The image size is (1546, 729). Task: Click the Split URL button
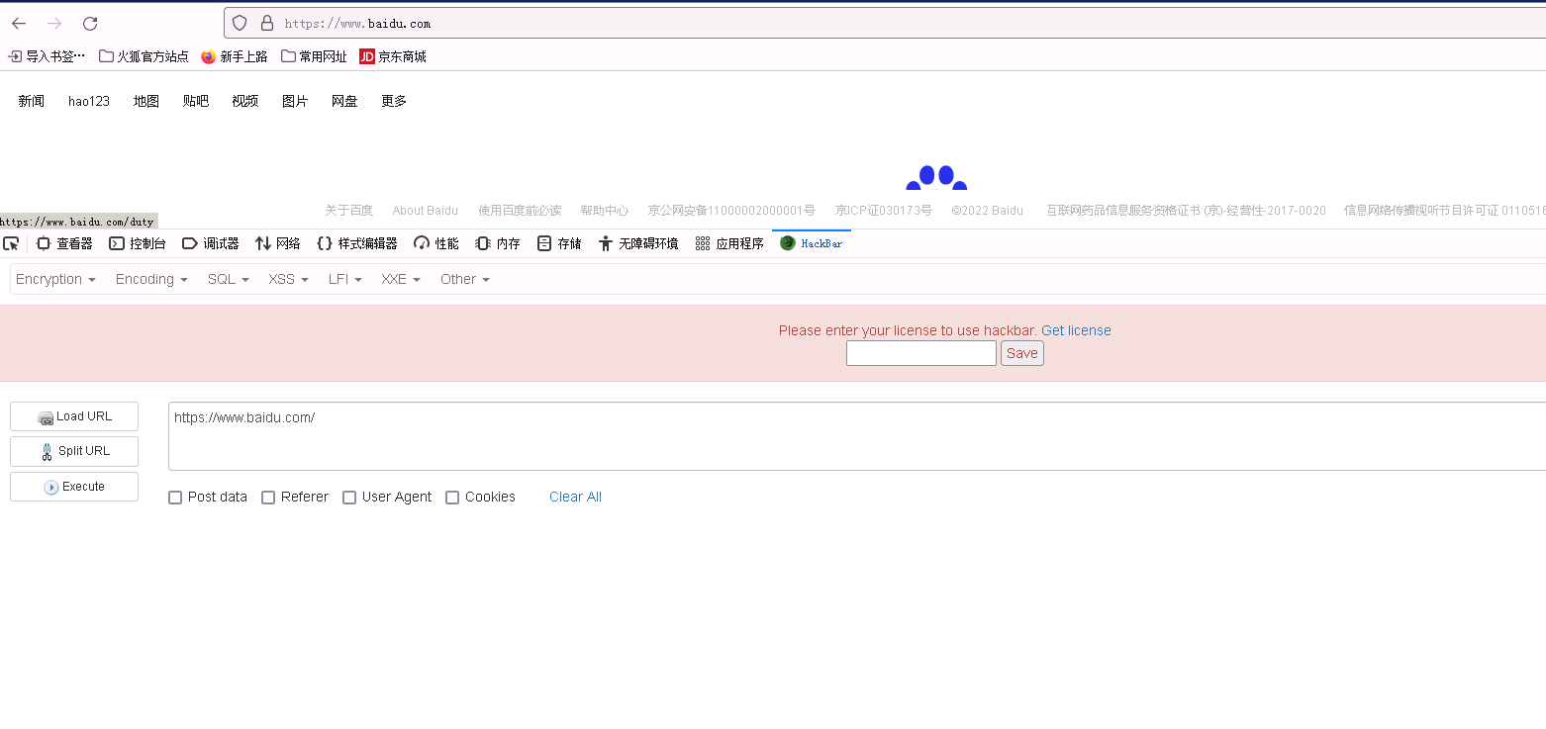74,451
